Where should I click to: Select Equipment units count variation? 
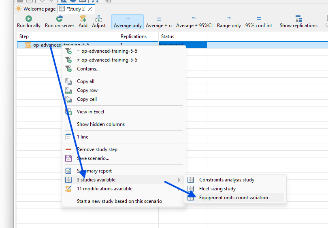(x=235, y=198)
